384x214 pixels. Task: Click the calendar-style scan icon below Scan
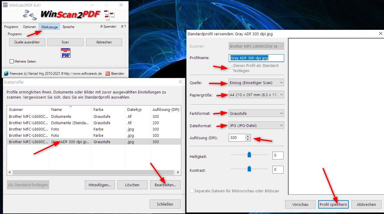(x=65, y=52)
